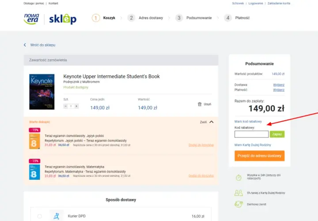Click the Kurier DPD courier icon
This screenshot has height=221, width=318.
click(57, 216)
